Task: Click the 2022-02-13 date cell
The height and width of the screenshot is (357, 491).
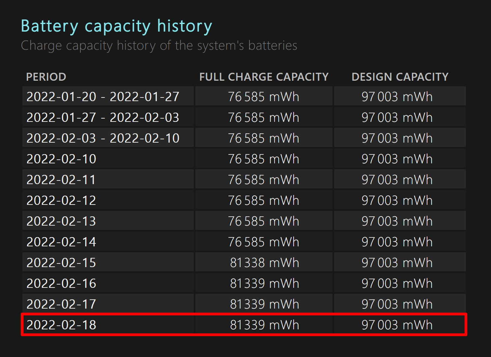Action: (x=108, y=221)
